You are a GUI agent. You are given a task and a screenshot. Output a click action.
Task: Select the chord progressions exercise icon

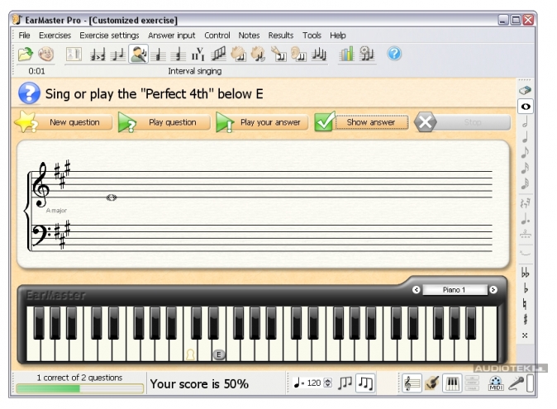[198, 55]
